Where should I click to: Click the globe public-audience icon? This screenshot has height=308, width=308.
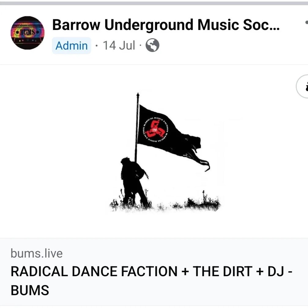click(x=152, y=45)
